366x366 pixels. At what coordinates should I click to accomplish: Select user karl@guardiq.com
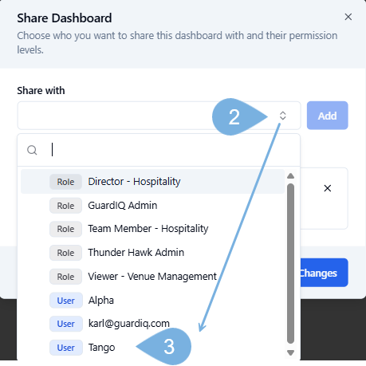point(152,324)
